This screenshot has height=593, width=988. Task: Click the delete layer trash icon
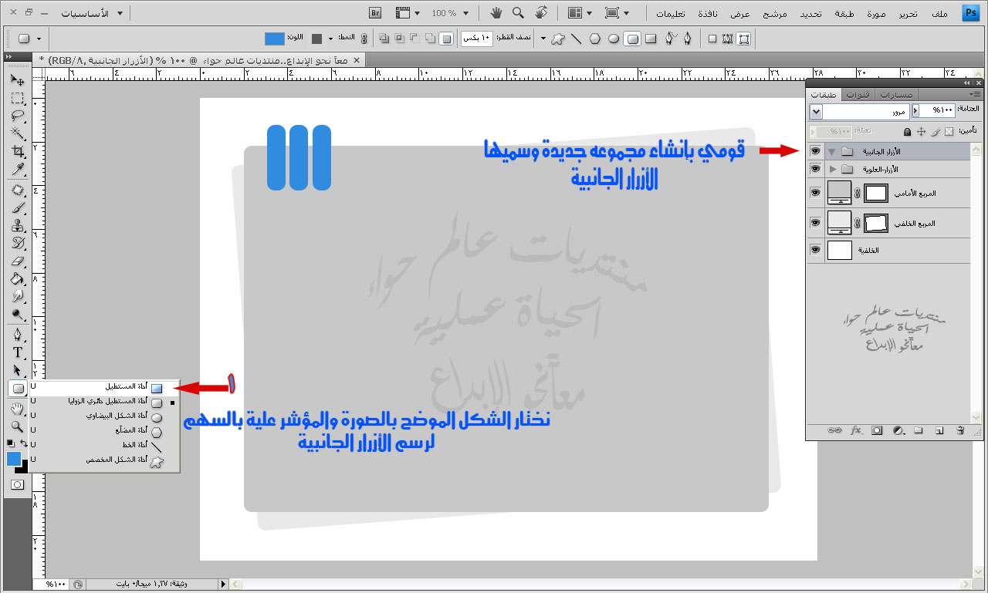(960, 431)
